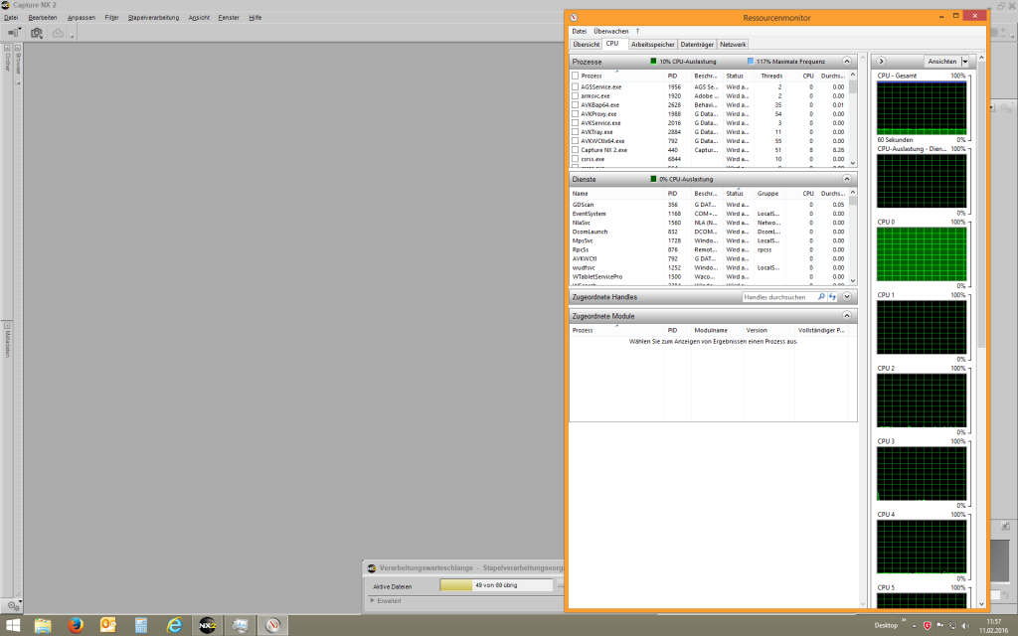Check the AVKService.exe process checkbox
The width and height of the screenshot is (1018, 636).
(576, 122)
